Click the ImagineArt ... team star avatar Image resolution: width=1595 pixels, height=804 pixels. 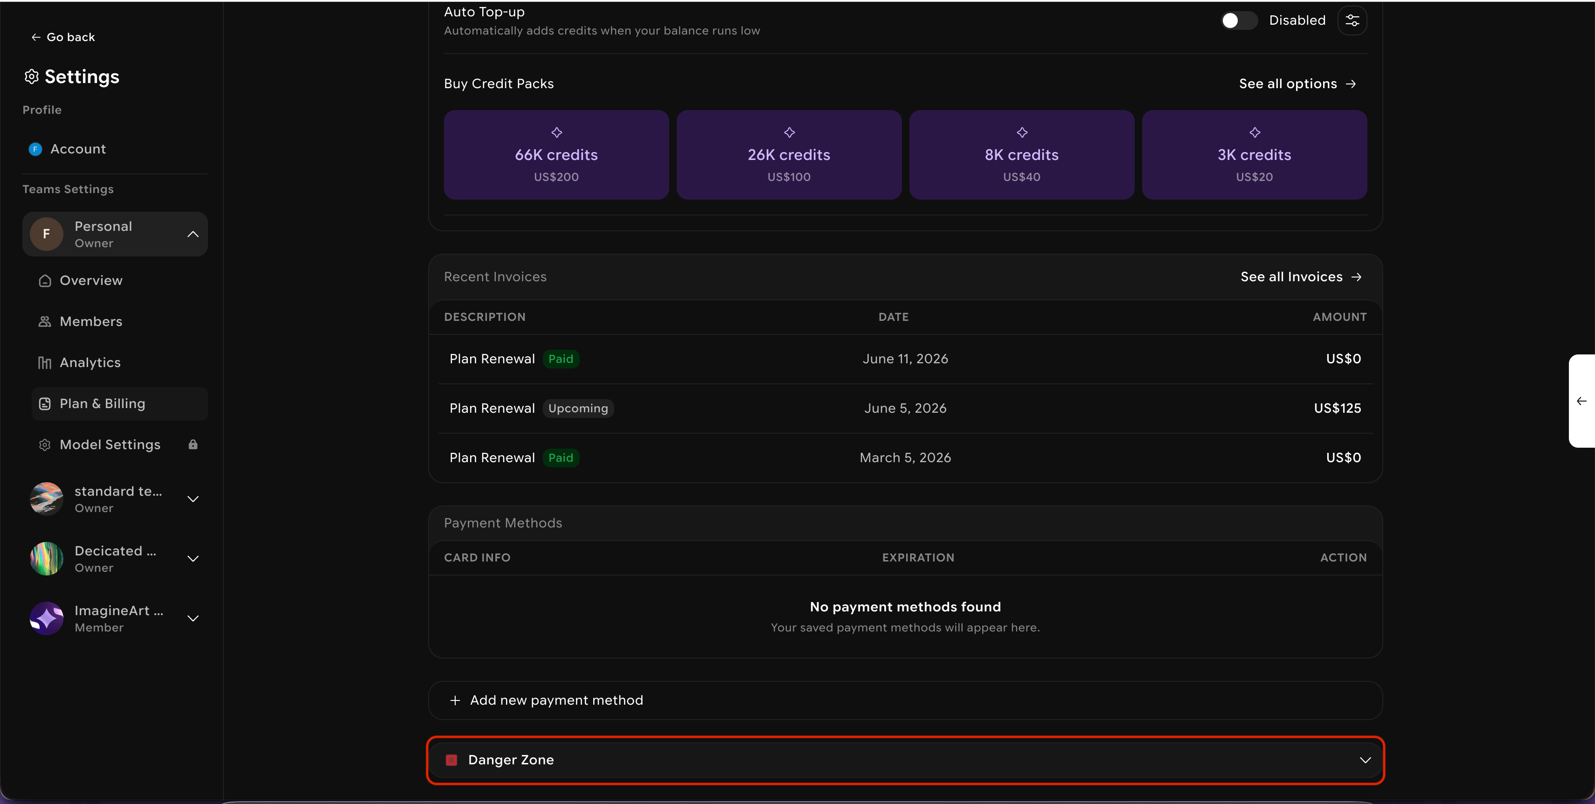pos(47,618)
